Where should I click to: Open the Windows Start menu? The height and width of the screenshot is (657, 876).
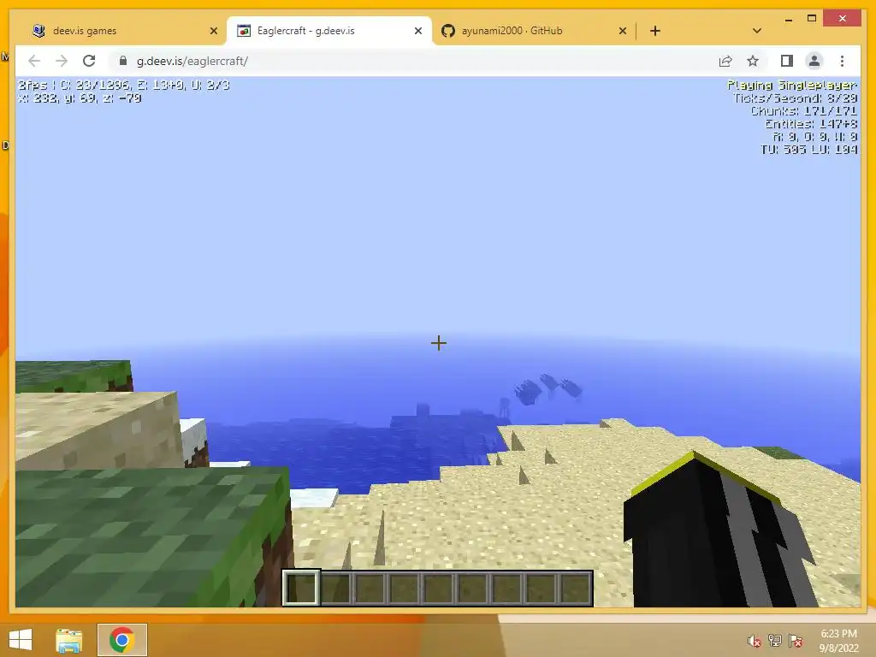click(x=21, y=640)
